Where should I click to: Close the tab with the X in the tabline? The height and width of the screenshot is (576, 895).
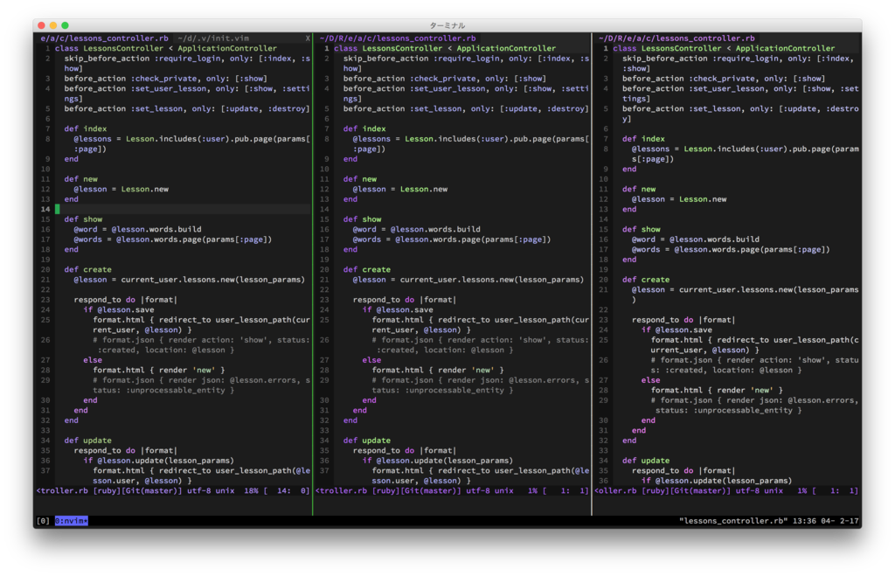click(x=308, y=38)
